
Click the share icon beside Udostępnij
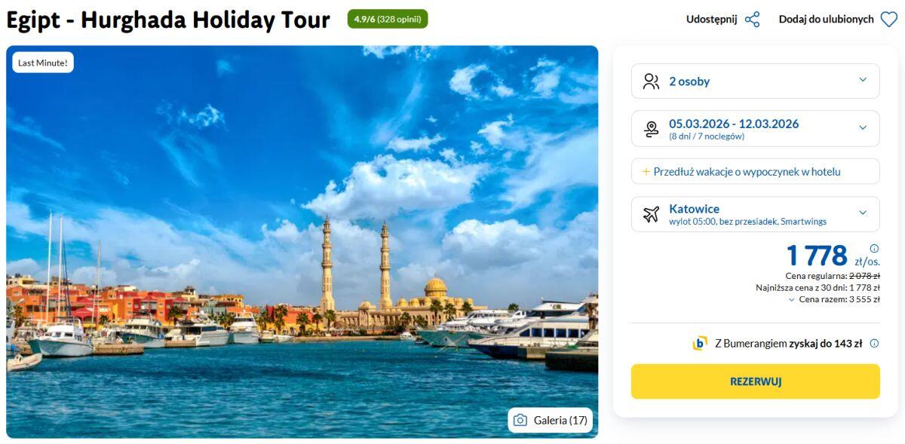tap(752, 20)
